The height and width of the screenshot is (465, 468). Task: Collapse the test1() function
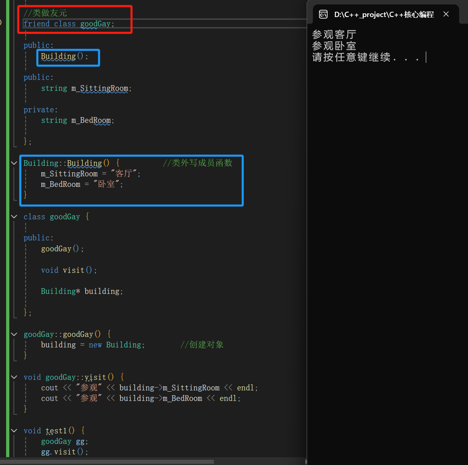(x=14, y=431)
